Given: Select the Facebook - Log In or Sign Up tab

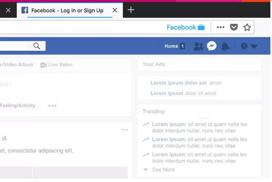Looking at the screenshot, I should pyautogui.click(x=70, y=10).
